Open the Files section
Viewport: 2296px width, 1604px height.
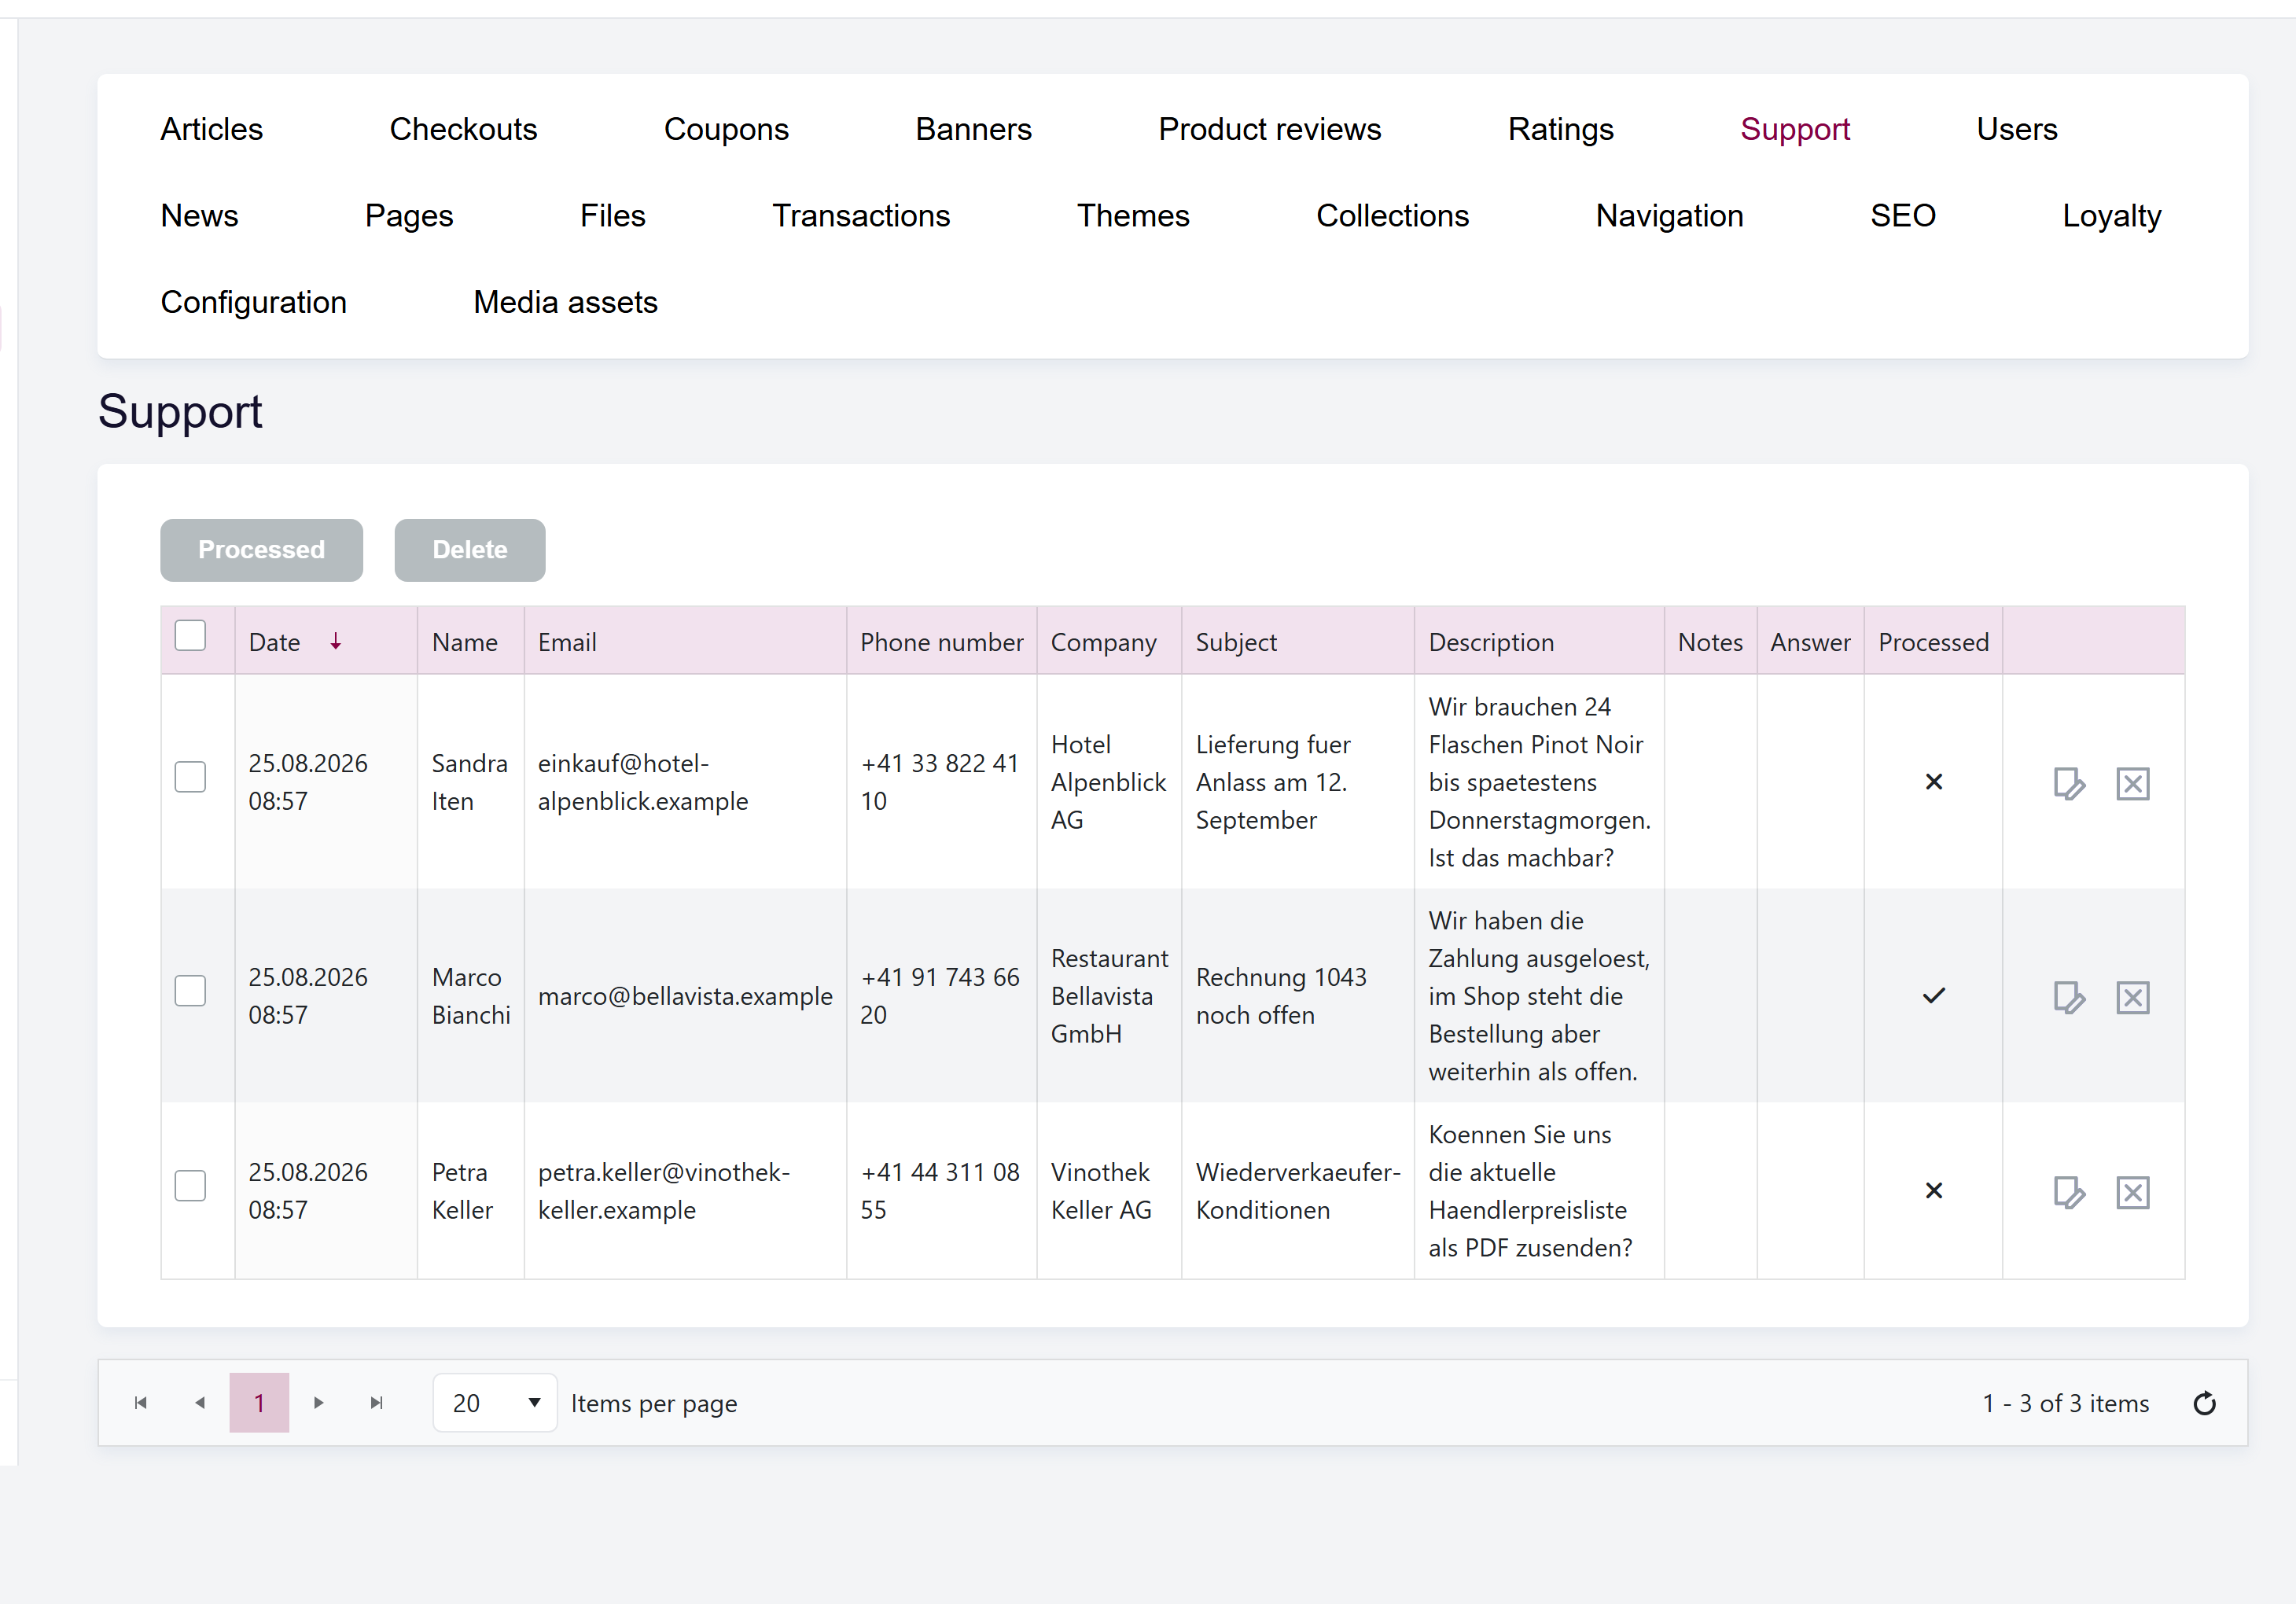coord(613,216)
